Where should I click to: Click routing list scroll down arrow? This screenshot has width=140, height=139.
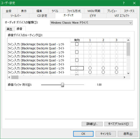pos(128,73)
